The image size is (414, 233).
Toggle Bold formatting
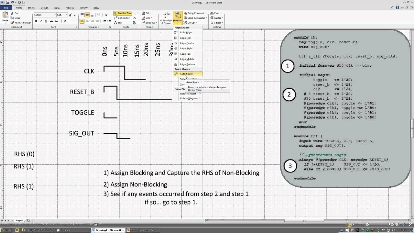pyautogui.click(x=36, y=21)
